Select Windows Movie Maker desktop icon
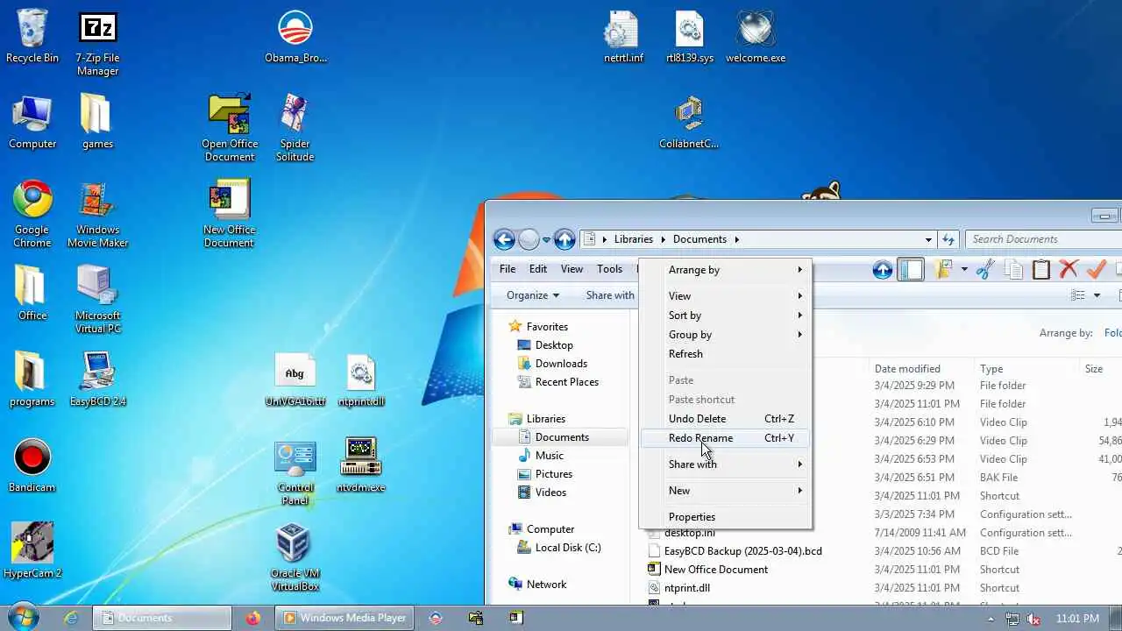The height and width of the screenshot is (631, 1122). 97,215
